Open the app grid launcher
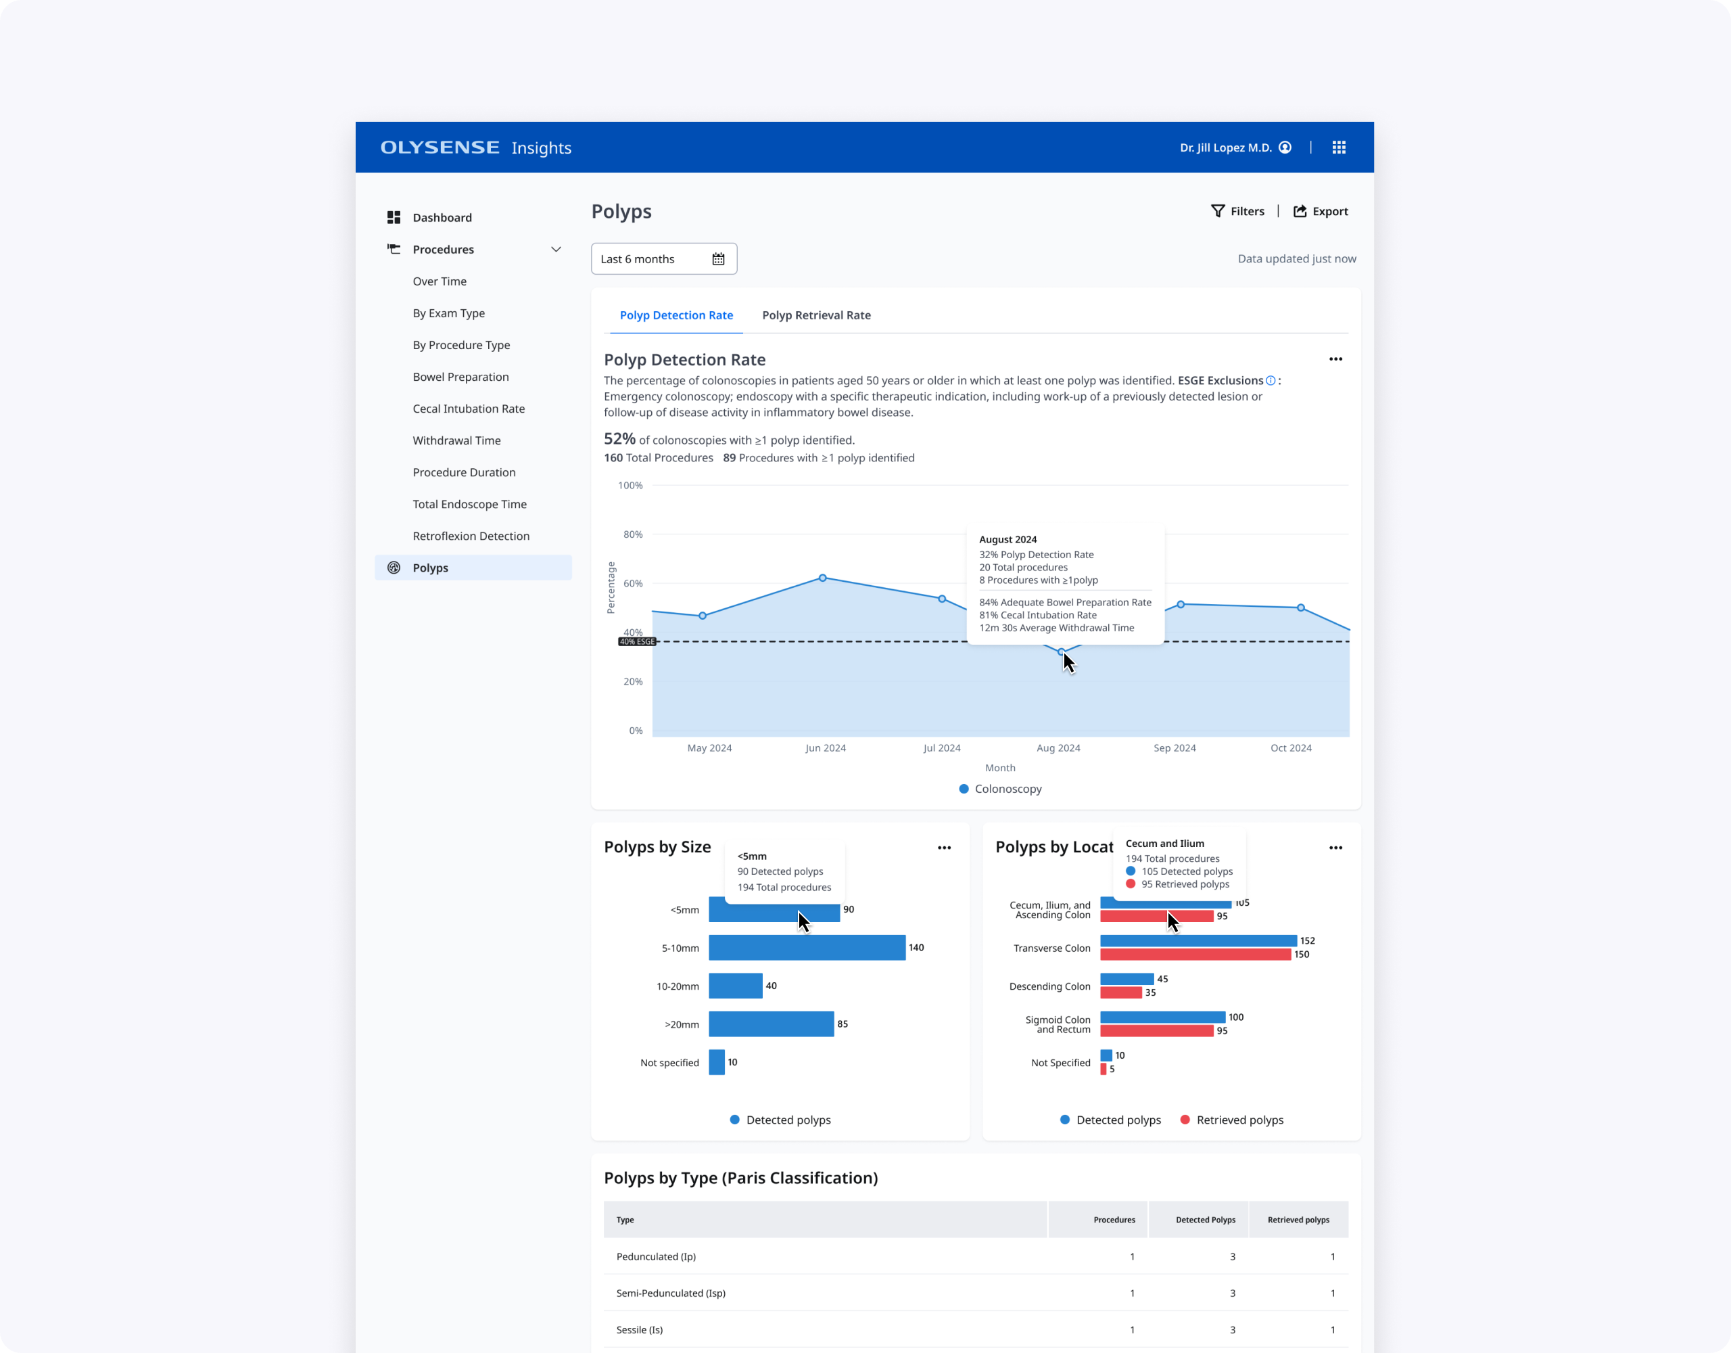The width and height of the screenshot is (1731, 1353). coord(1338,147)
